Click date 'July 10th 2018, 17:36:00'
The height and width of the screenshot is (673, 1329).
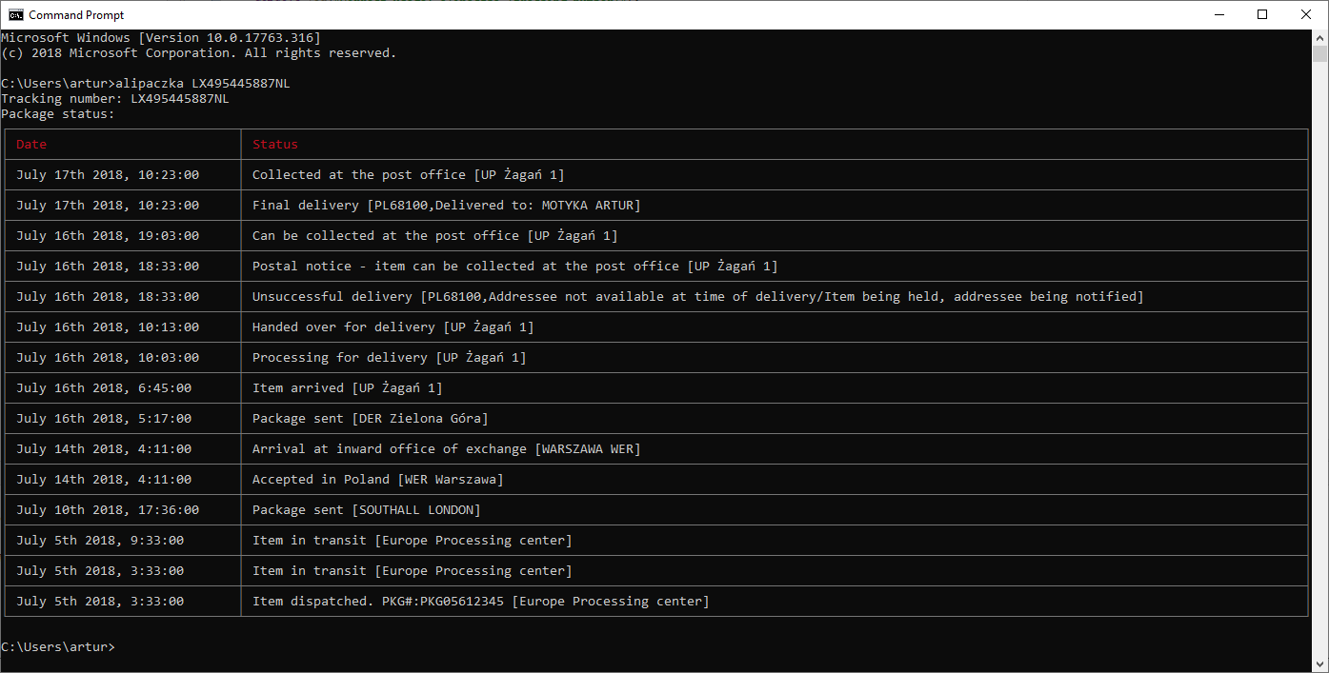click(108, 510)
